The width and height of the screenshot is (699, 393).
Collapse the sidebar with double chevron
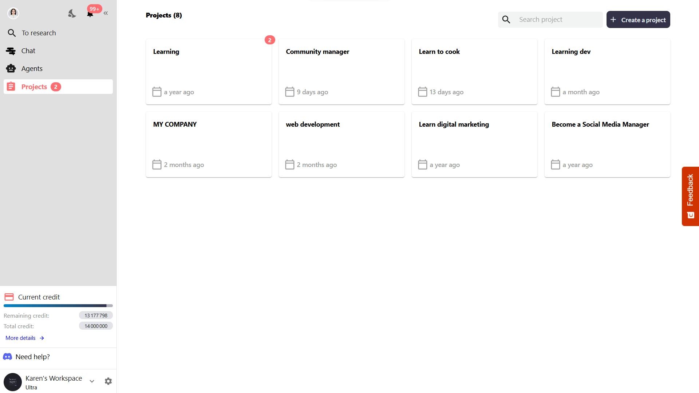[x=106, y=13]
